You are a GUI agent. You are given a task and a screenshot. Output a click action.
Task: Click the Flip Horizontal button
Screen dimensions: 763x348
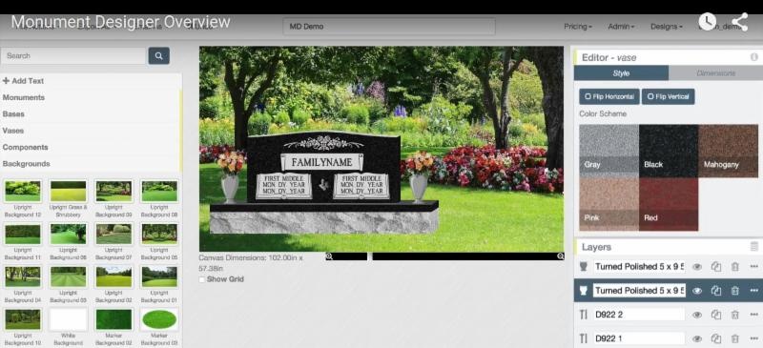(x=609, y=97)
